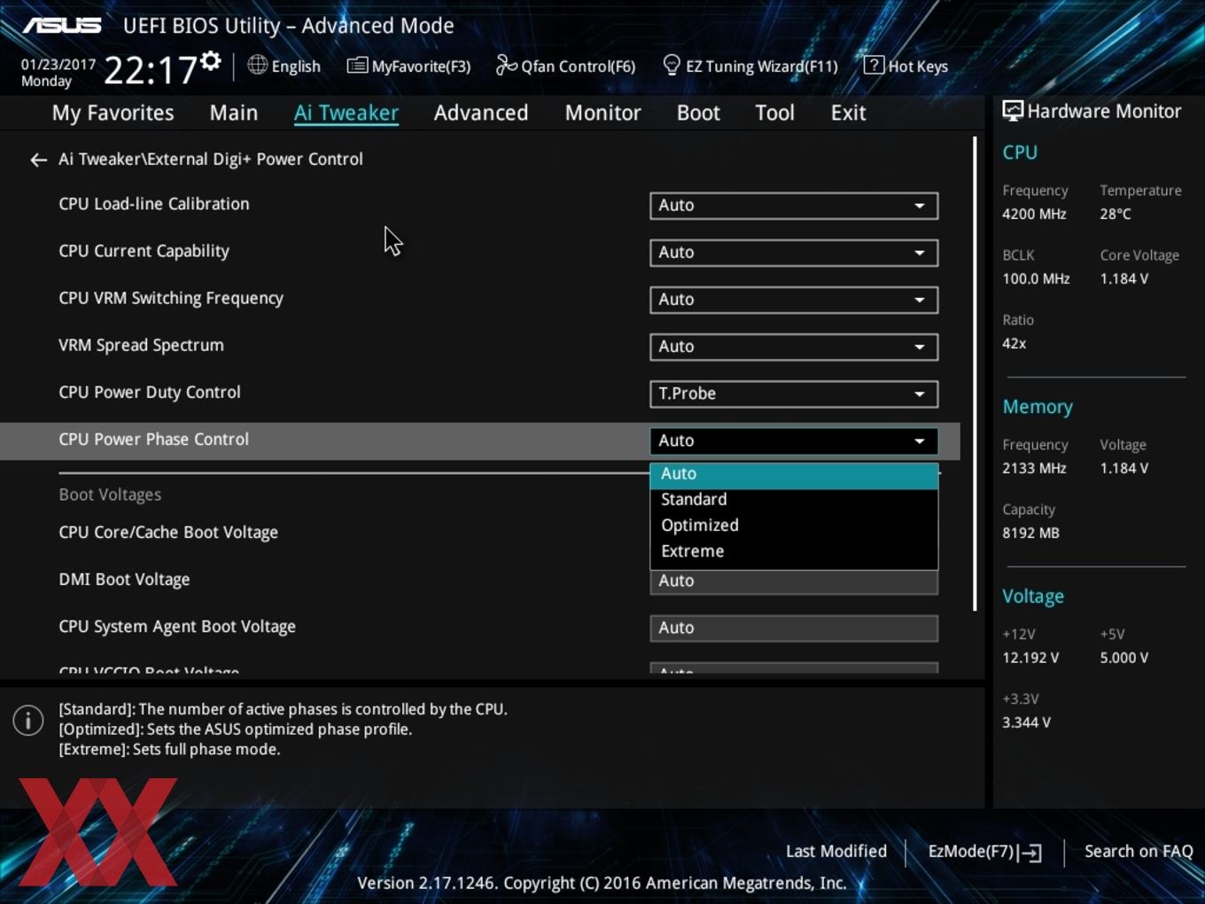Select CPU Load-line Calibration label
Screen dimensions: 1205x904
[153, 204]
